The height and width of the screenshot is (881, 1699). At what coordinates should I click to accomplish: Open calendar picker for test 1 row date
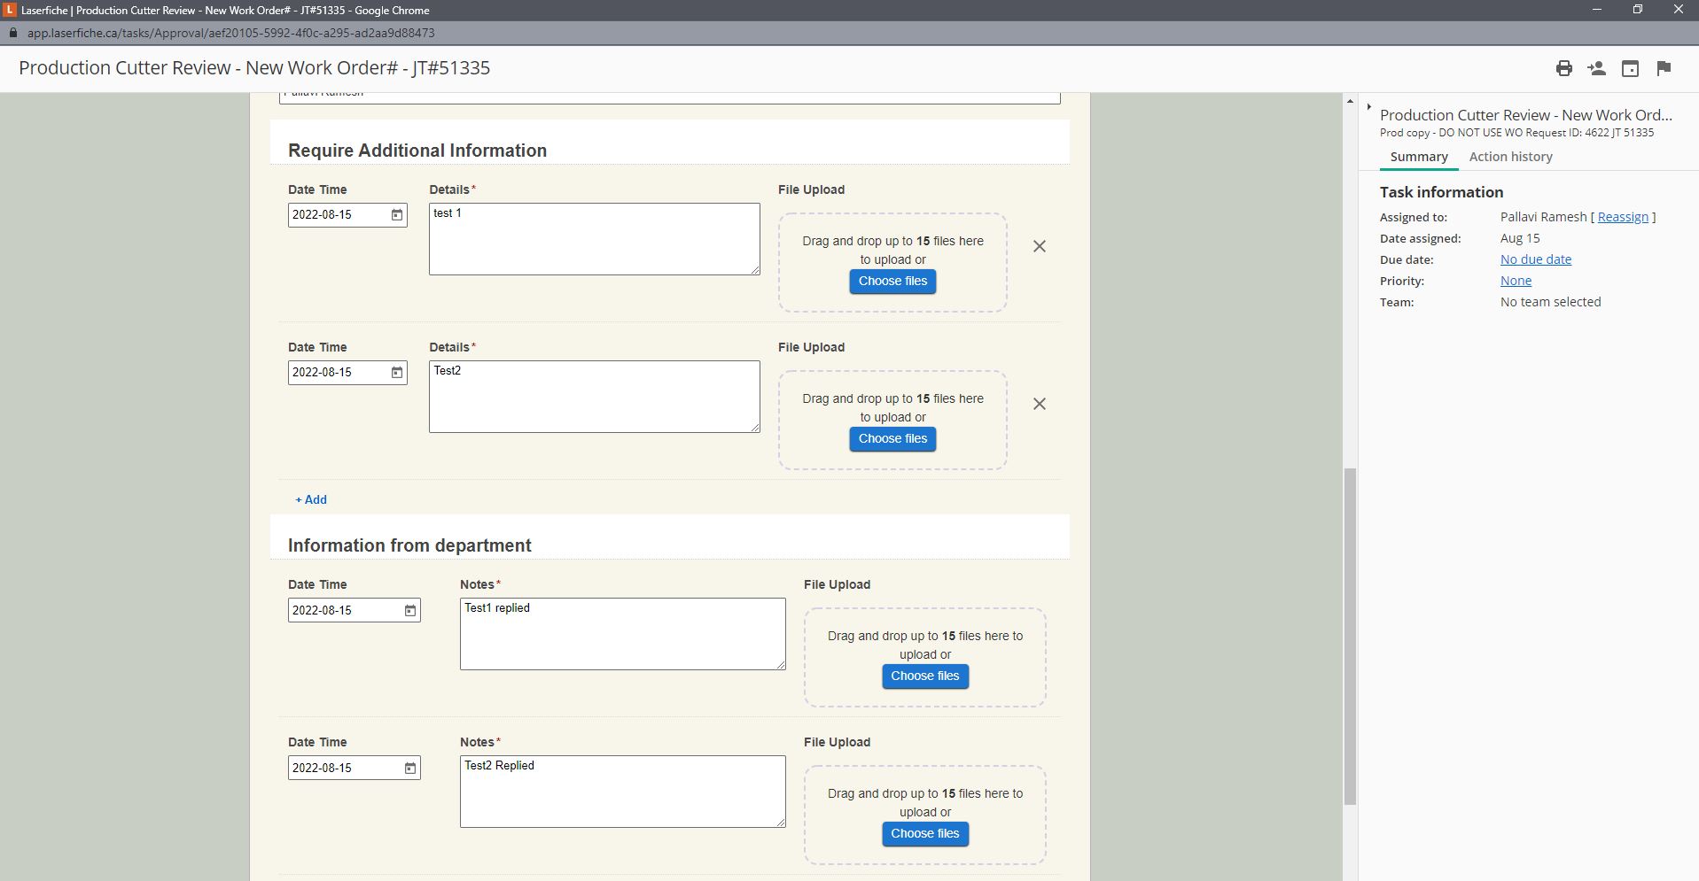[397, 215]
